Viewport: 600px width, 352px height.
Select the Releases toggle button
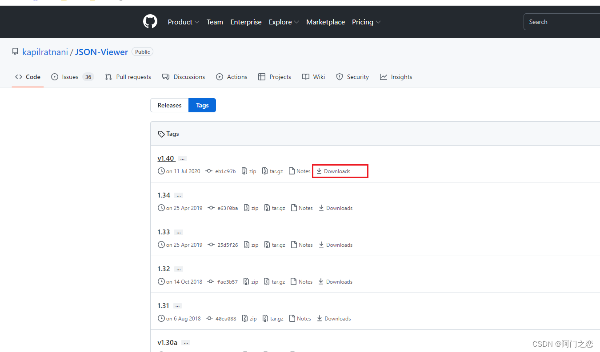point(169,105)
